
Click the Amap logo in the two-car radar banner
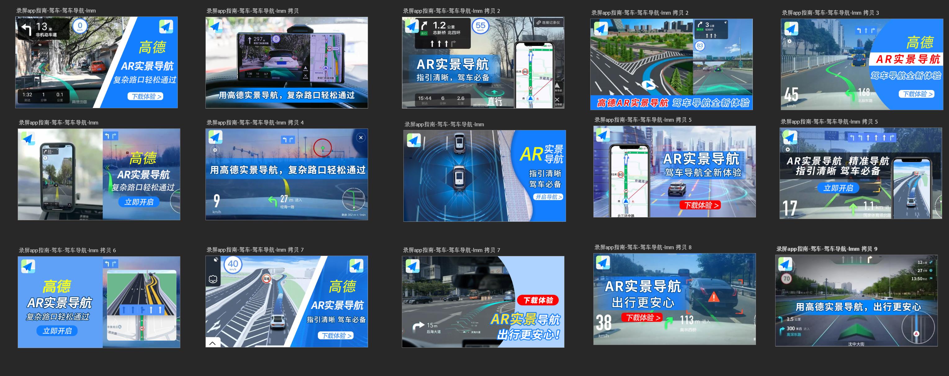[x=414, y=140]
